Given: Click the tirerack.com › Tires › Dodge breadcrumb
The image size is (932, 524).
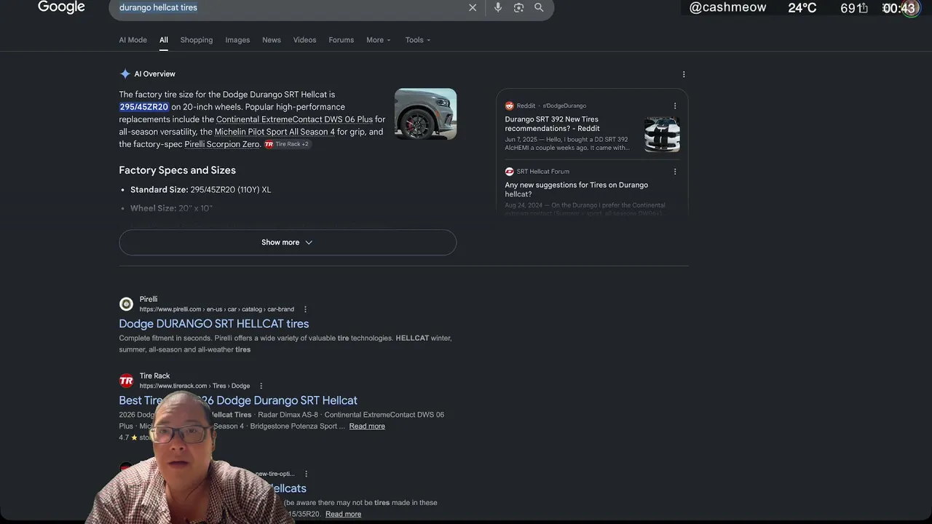Looking at the screenshot, I should [194, 386].
